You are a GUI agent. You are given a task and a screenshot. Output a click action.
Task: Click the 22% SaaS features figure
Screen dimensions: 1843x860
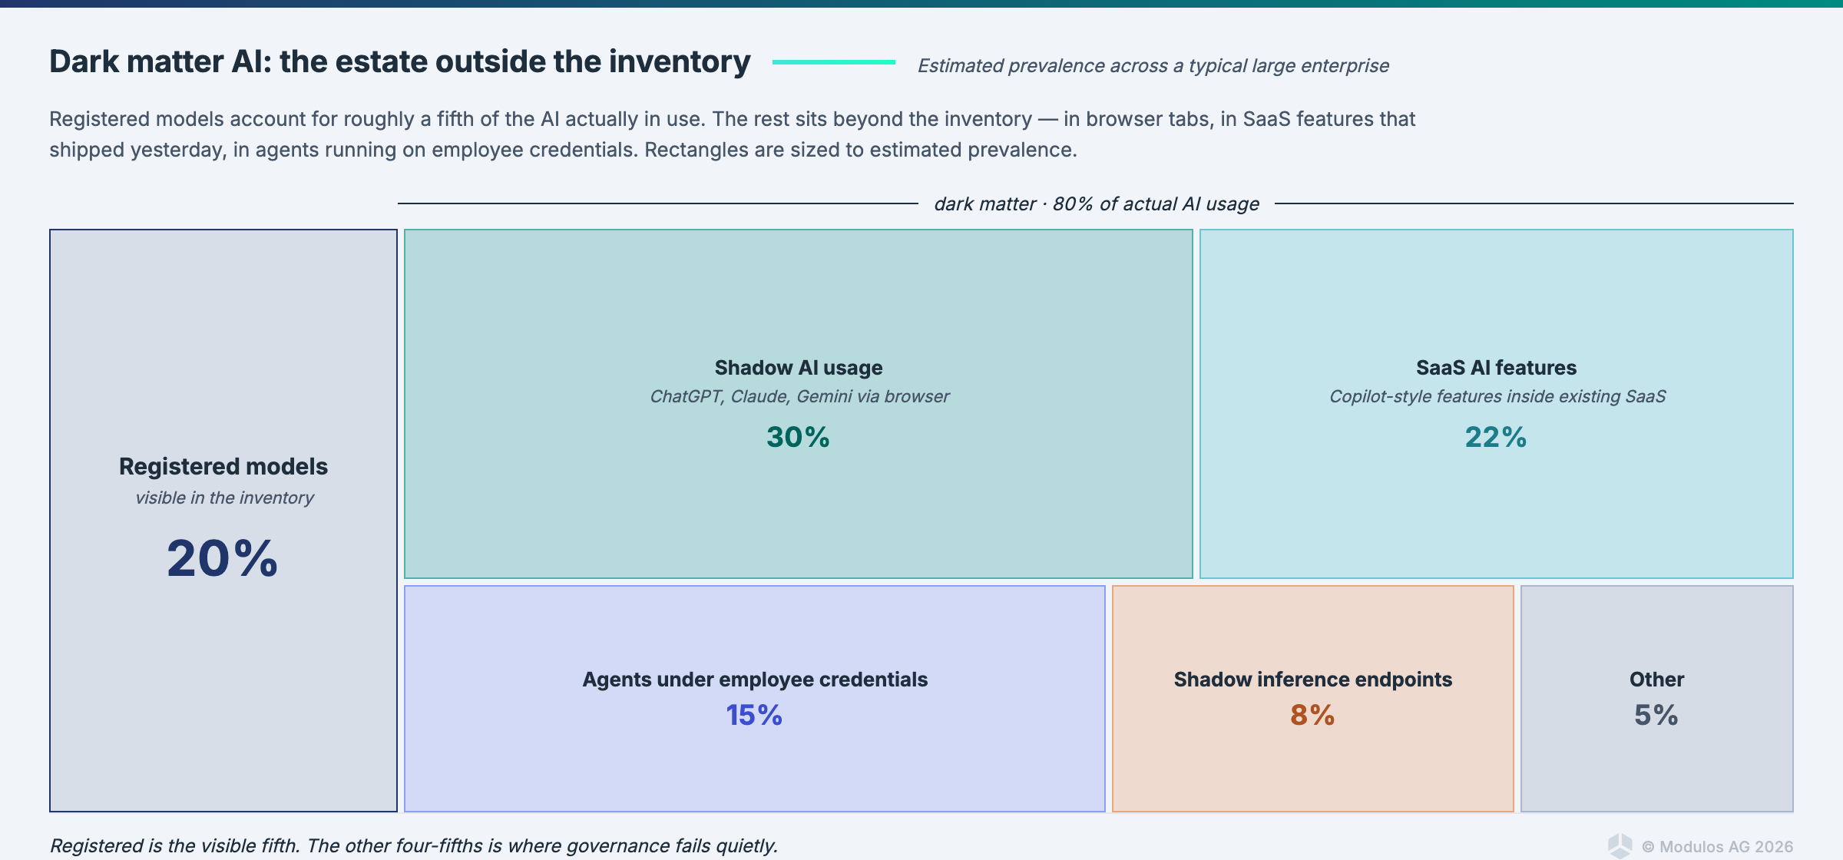click(1496, 437)
